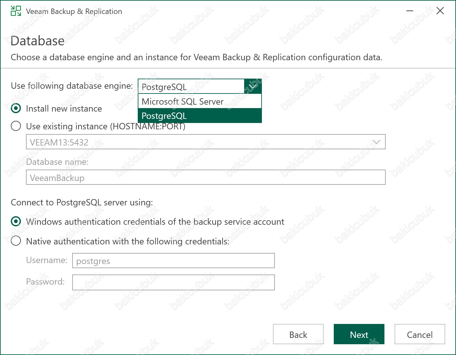Image resolution: width=456 pixels, height=355 pixels.
Task: Select the Install new instance radio button
Action: 16,108
